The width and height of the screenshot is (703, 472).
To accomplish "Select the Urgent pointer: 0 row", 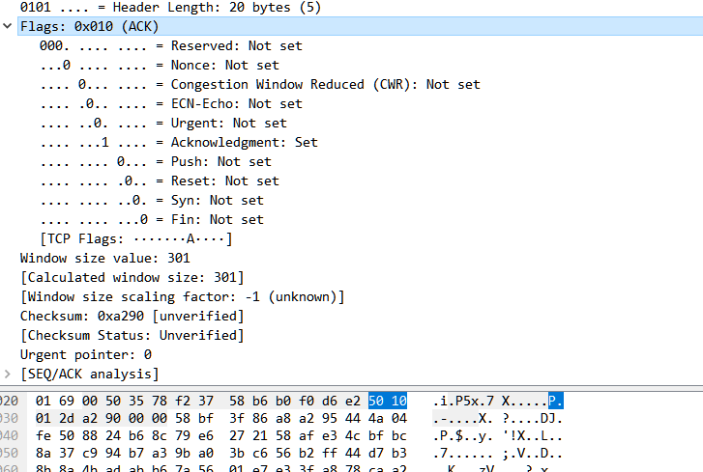I will tap(85, 354).
